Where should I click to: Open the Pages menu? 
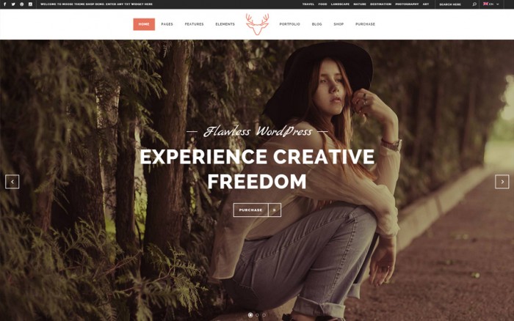pos(167,24)
